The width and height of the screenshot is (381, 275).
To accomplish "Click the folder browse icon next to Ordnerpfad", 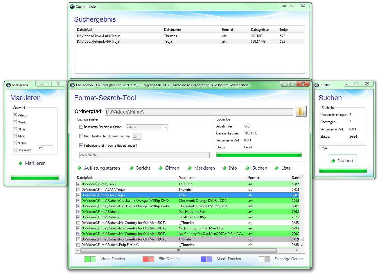I will 301,111.
